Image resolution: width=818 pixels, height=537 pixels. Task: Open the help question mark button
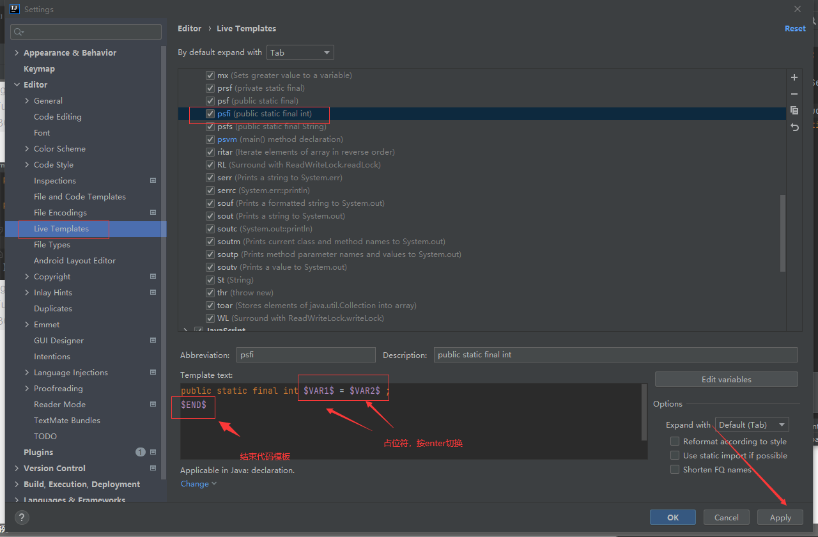21,517
